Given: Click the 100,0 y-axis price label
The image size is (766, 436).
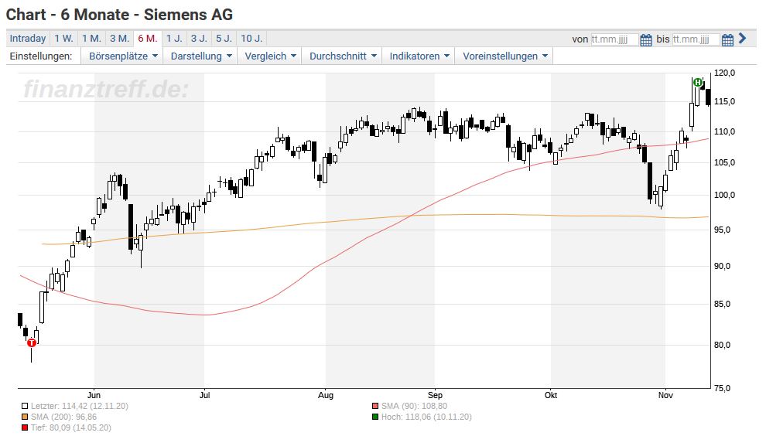Looking at the screenshot, I should 724,195.
